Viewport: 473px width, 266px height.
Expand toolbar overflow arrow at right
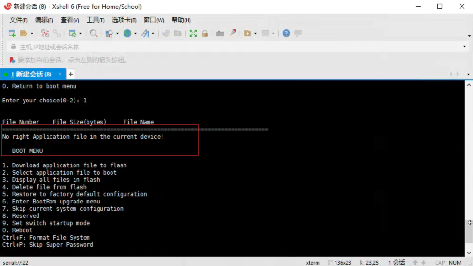[469, 36]
